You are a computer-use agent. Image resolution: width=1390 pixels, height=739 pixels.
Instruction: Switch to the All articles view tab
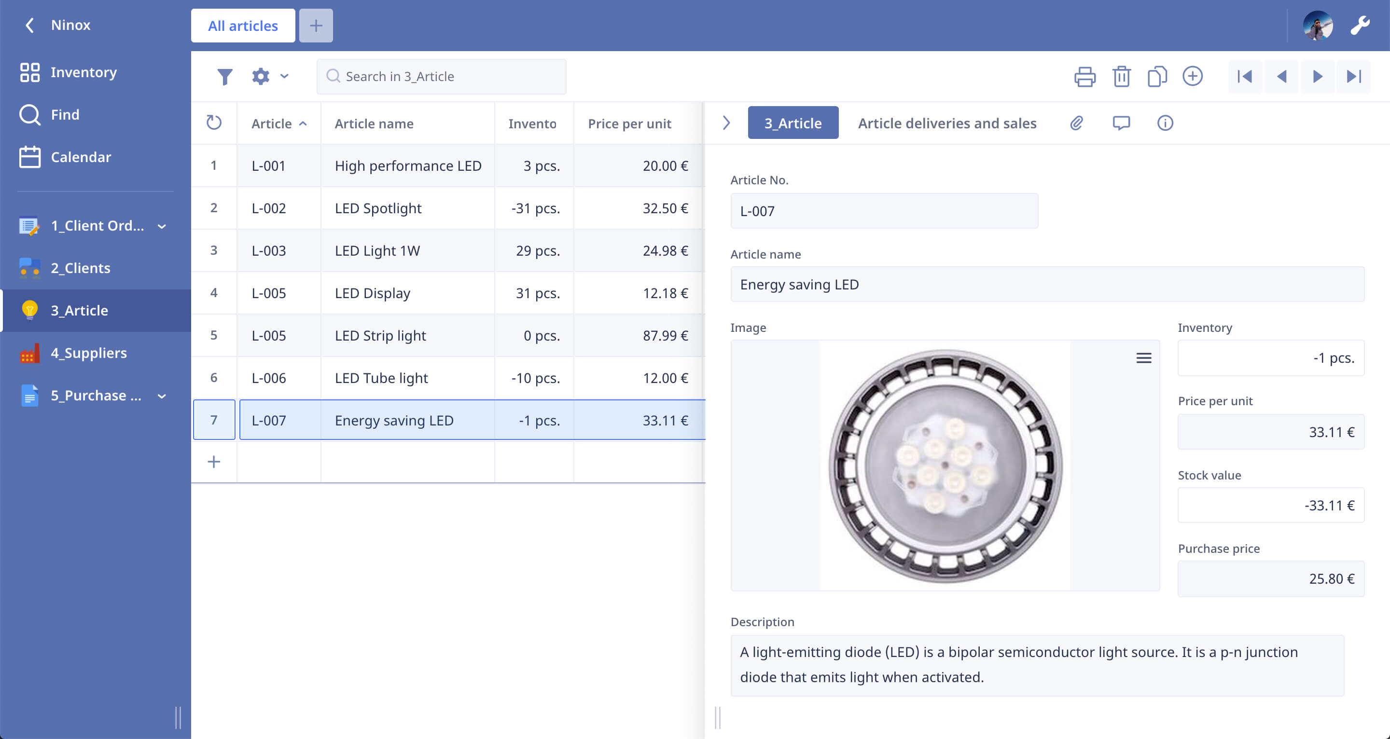tap(243, 26)
